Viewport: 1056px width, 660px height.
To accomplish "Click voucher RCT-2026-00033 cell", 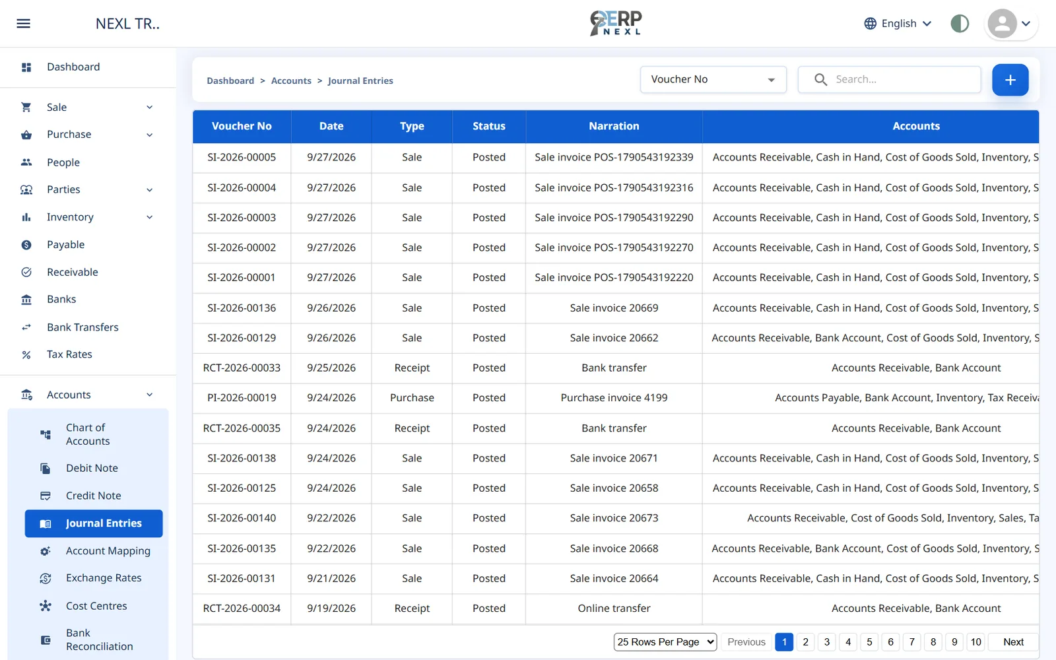I will pos(242,368).
